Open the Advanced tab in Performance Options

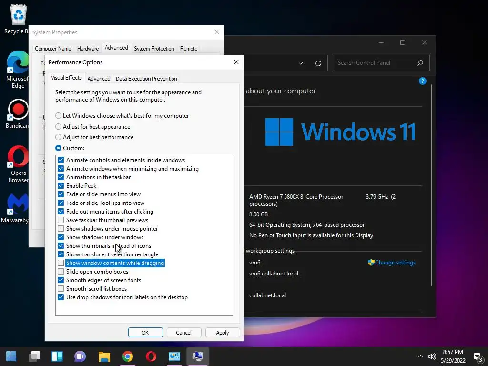99,79
